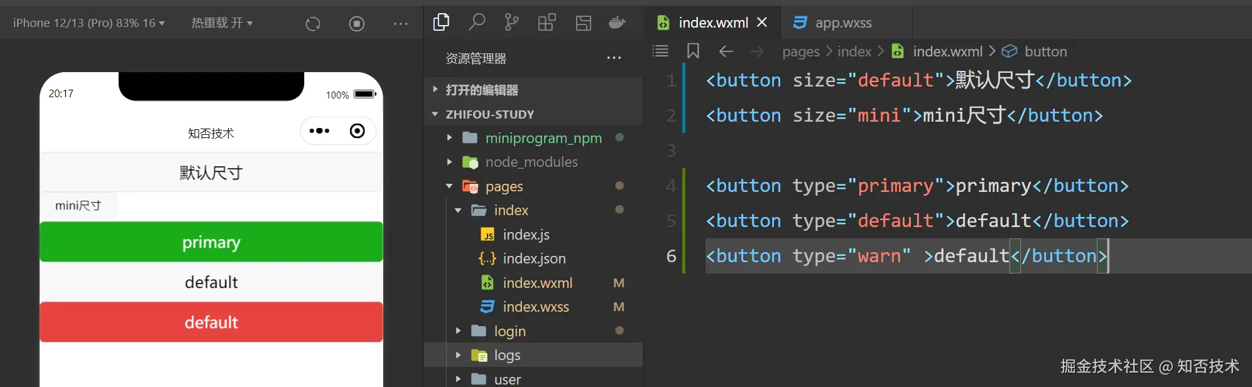This screenshot has width=1252, height=387.
Task: Click the 资源管理器 panel title
Action: tap(476, 58)
